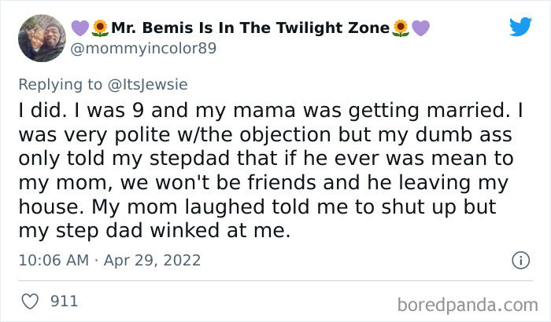
Task: Click the sunflower emoji after "Twilight Zone"
Action: (x=401, y=29)
